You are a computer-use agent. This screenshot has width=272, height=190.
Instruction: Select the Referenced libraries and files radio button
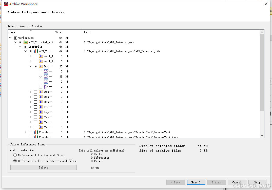(15, 156)
